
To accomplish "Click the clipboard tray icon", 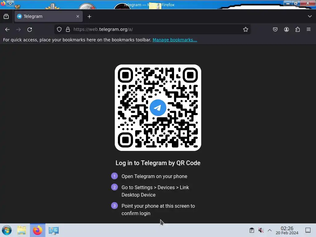I will coord(252,230).
